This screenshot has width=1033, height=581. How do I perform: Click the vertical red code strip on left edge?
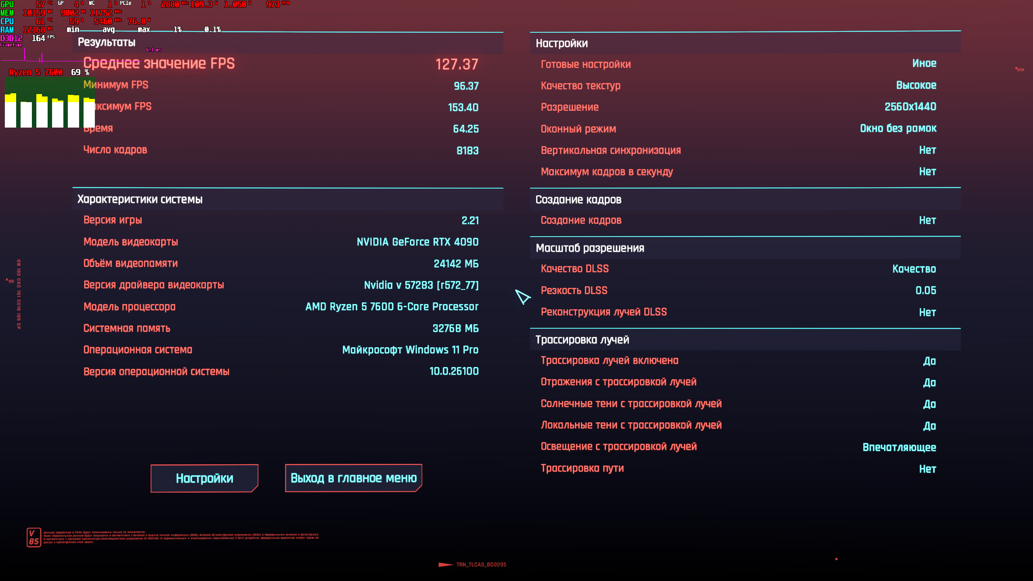[x=19, y=294]
